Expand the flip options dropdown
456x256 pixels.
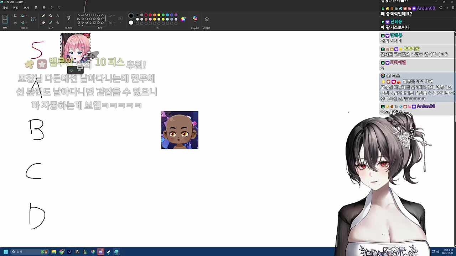pos(26,22)
